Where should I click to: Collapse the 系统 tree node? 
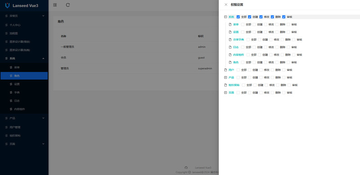[x=225, y=17]
